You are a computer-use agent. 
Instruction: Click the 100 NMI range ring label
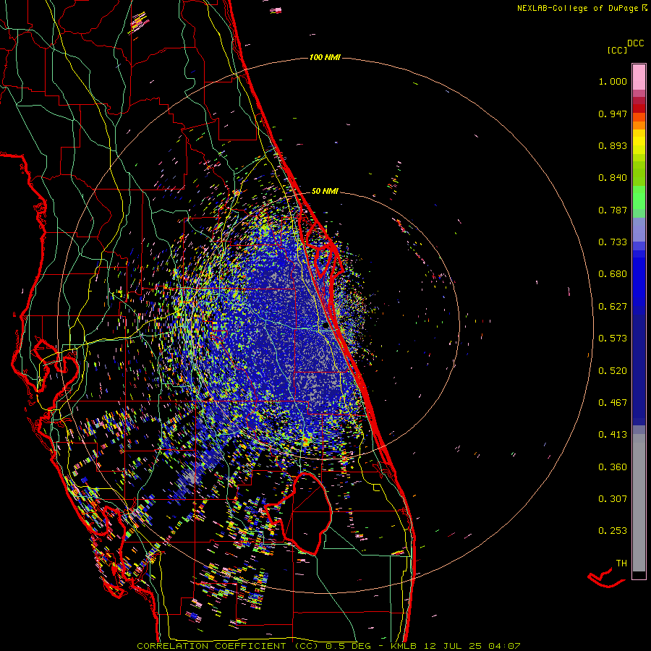[x=325, y=57]
